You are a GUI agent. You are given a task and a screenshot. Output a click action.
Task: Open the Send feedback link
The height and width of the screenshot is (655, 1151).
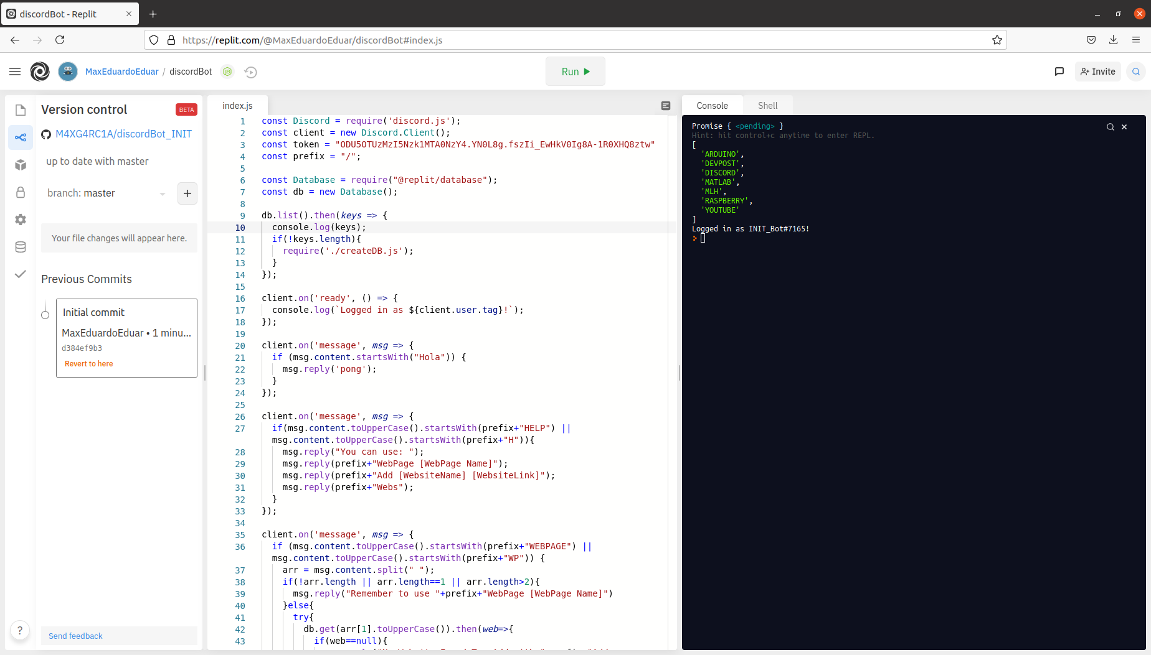tap(75, 636)
